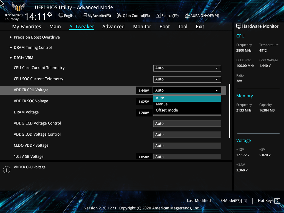Switch to Main tab

coord(55,27)
